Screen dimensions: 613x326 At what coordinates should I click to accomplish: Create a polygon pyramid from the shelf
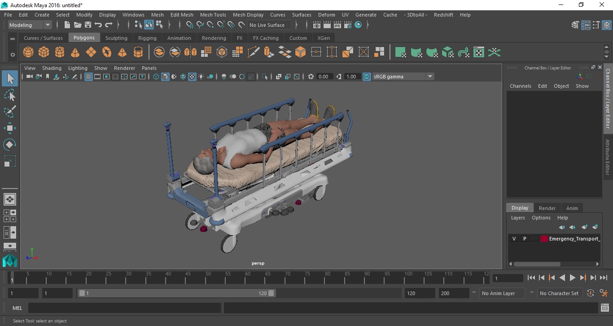(x=123, y=52)
